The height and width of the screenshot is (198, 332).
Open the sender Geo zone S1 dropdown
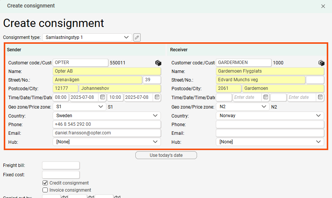coord(79,107)
